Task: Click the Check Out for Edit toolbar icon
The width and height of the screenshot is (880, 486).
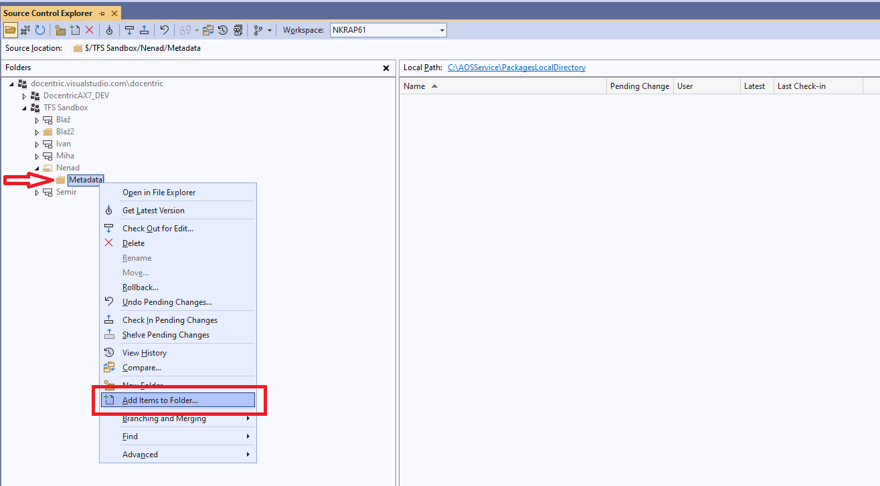Action: click(130, 30)
